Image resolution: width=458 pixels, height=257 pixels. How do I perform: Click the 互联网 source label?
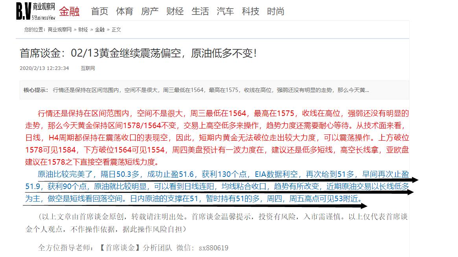point(88,68)
